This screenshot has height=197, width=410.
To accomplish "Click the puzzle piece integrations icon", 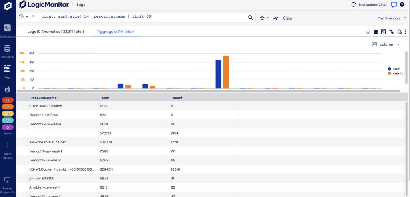I will [x=376, y=32].
